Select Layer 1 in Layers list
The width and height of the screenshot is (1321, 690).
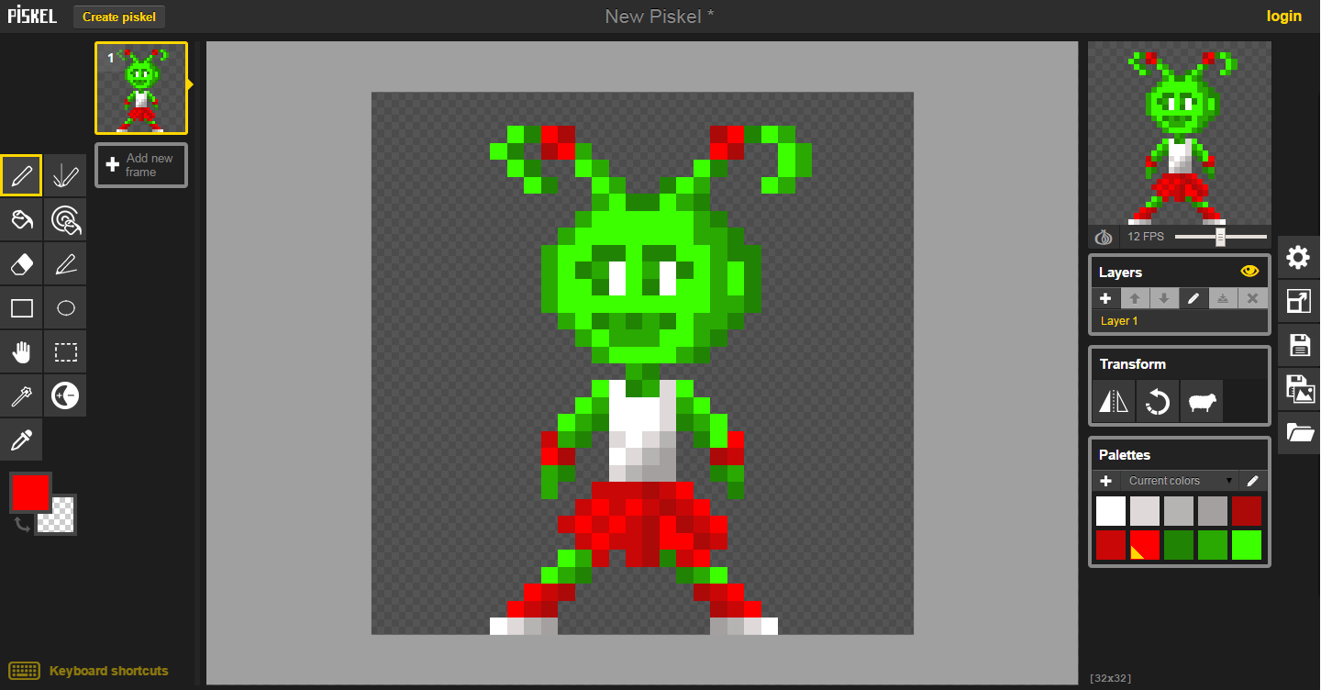coord(1180,321)
